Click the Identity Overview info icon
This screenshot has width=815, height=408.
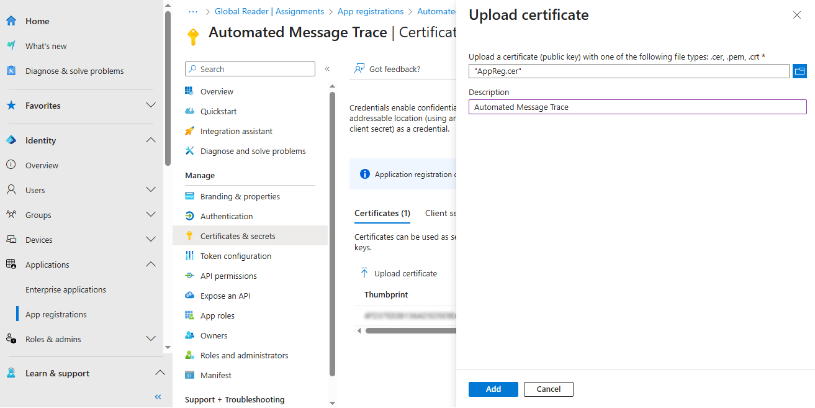pos(11,165)
